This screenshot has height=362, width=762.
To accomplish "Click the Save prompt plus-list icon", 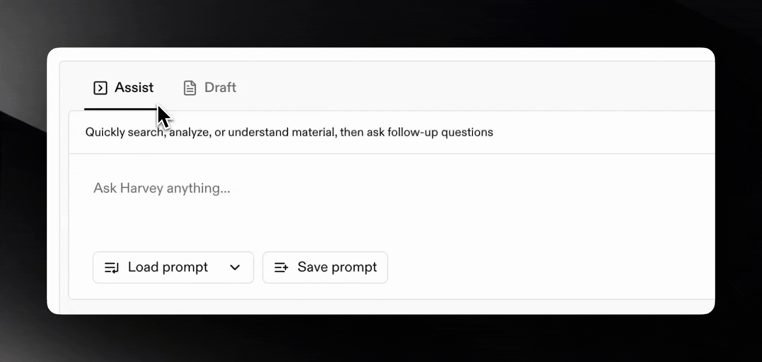I will click(281, 267).
